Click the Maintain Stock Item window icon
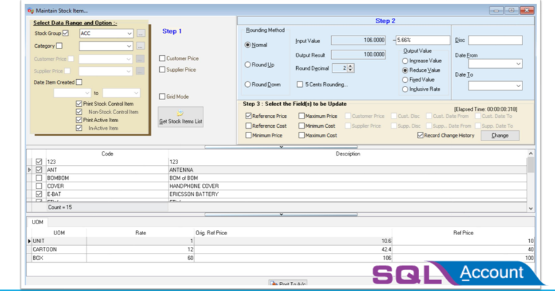 tap(31, 10)
